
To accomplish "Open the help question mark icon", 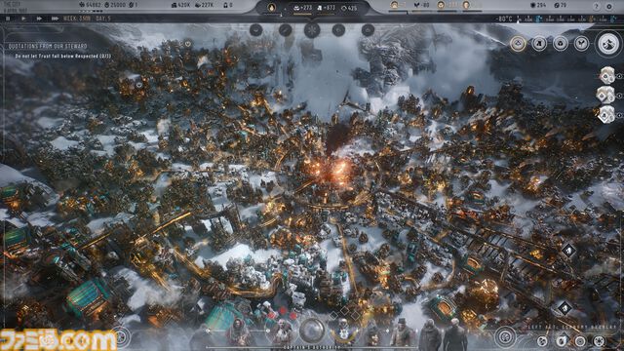I will [596, 6].
